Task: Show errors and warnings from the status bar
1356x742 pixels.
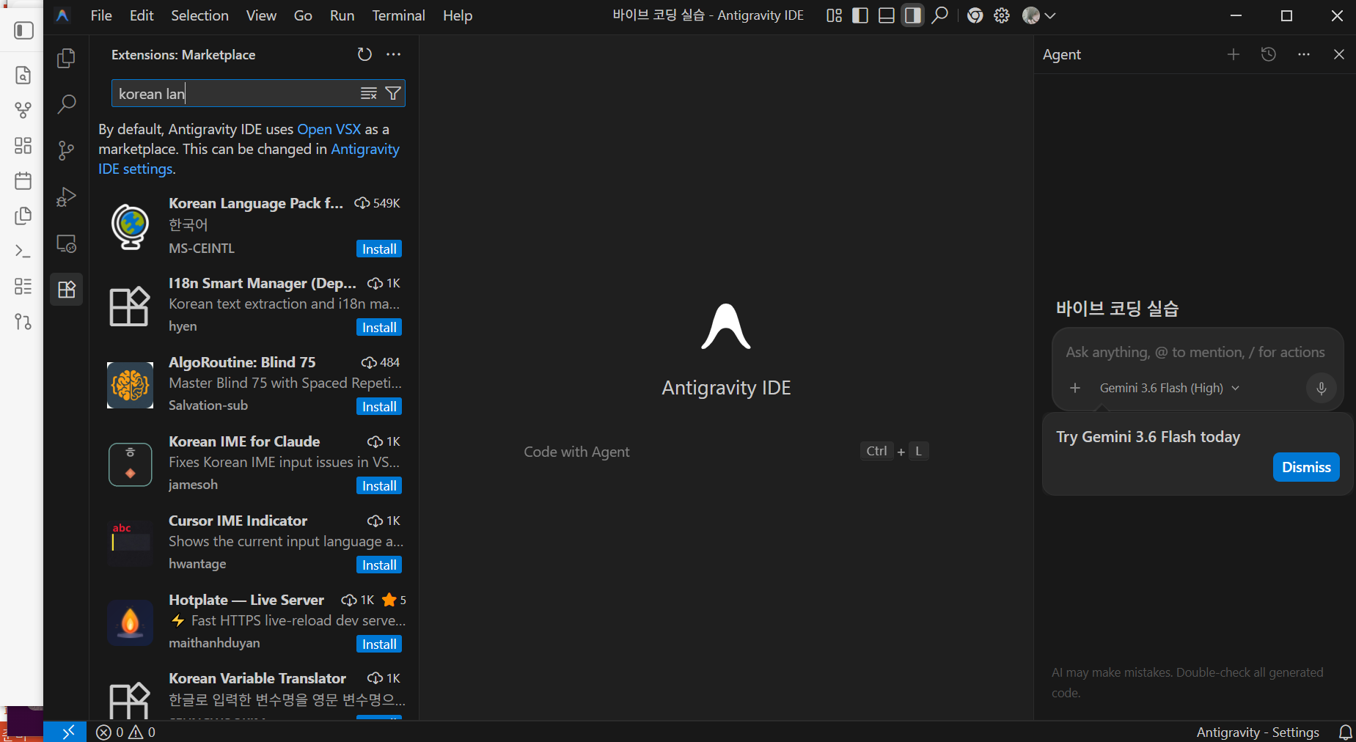Action: click(x=126, y=732)
